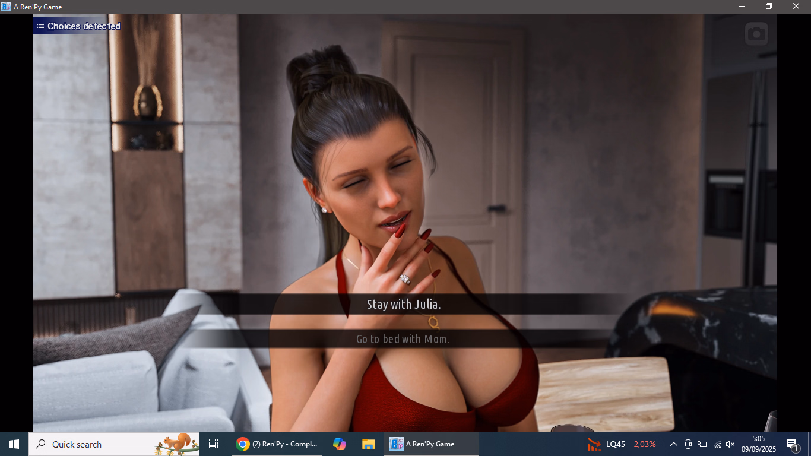Open the Choices detected list icon
Image resolution: width=811 pixels, height=456 pixels.
(x=40, y=26)
